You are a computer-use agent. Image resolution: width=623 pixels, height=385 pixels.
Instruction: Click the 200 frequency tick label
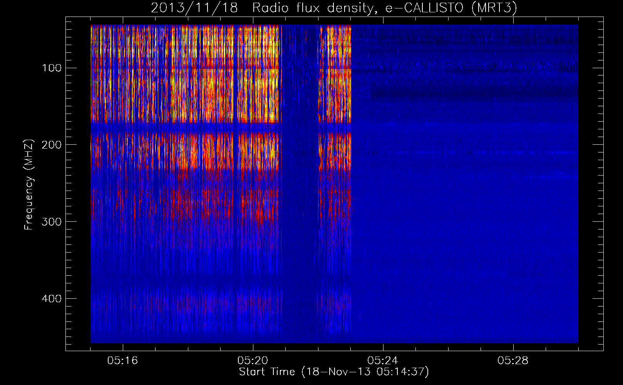[x=52, y=145]
